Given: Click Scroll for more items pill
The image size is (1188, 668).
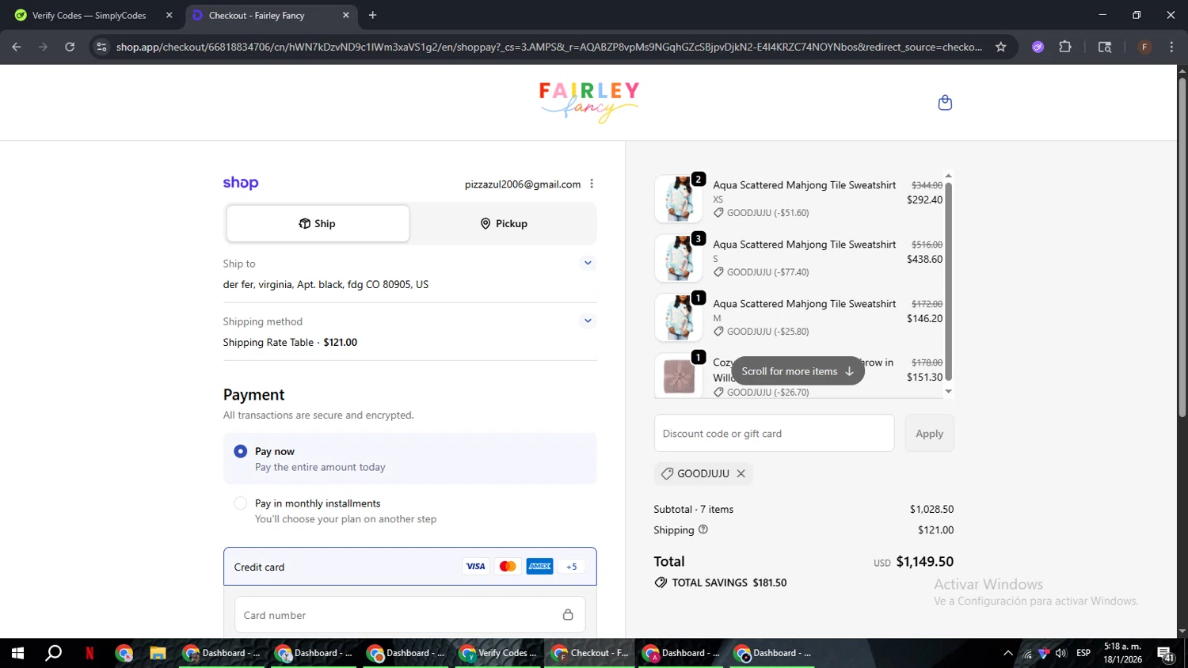Looking at the screenshot, I should point(798,371).
